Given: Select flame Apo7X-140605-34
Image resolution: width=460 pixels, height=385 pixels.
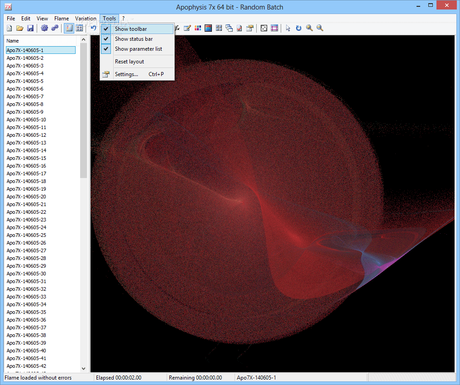Looking at the screenshot, I should pyautogui.click(x=26, y=304).
